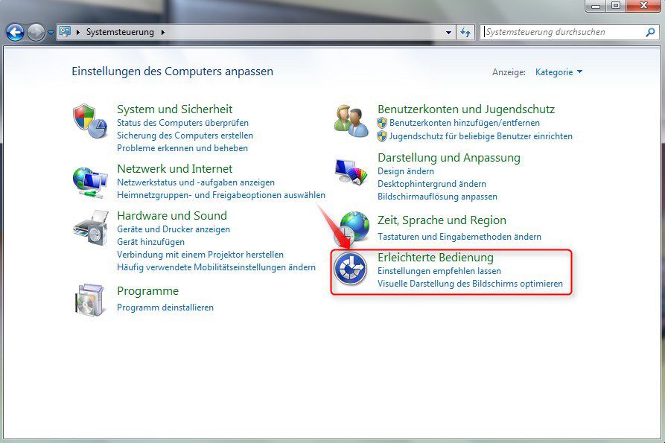Viewport: 665px width, 443px height.
Task: Click the Back navigation arrow
Action: click(x=15, y=32)
